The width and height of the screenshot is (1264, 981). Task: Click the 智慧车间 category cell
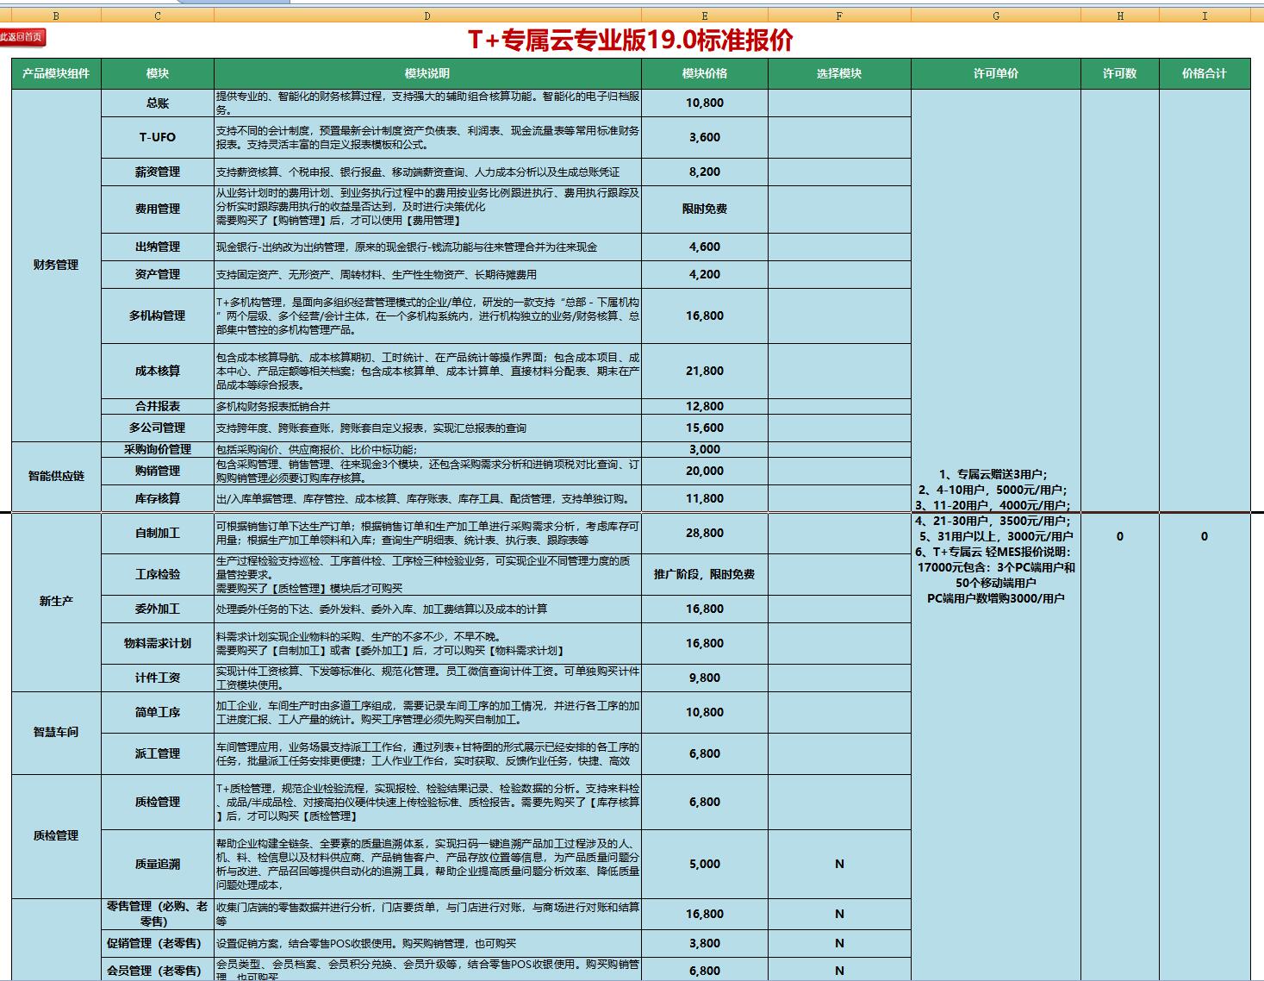click(x=56, y=733)
